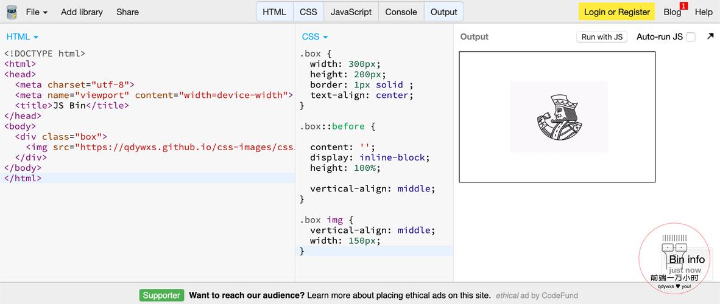Click the '<title>JS Bin</title>' line
Screen dimensions: 720x304
(72, 105)
